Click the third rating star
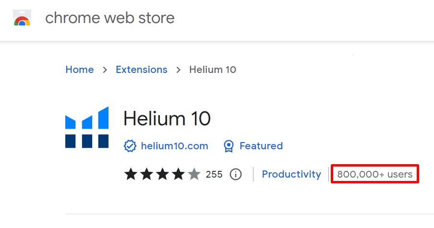 [162, 174]
